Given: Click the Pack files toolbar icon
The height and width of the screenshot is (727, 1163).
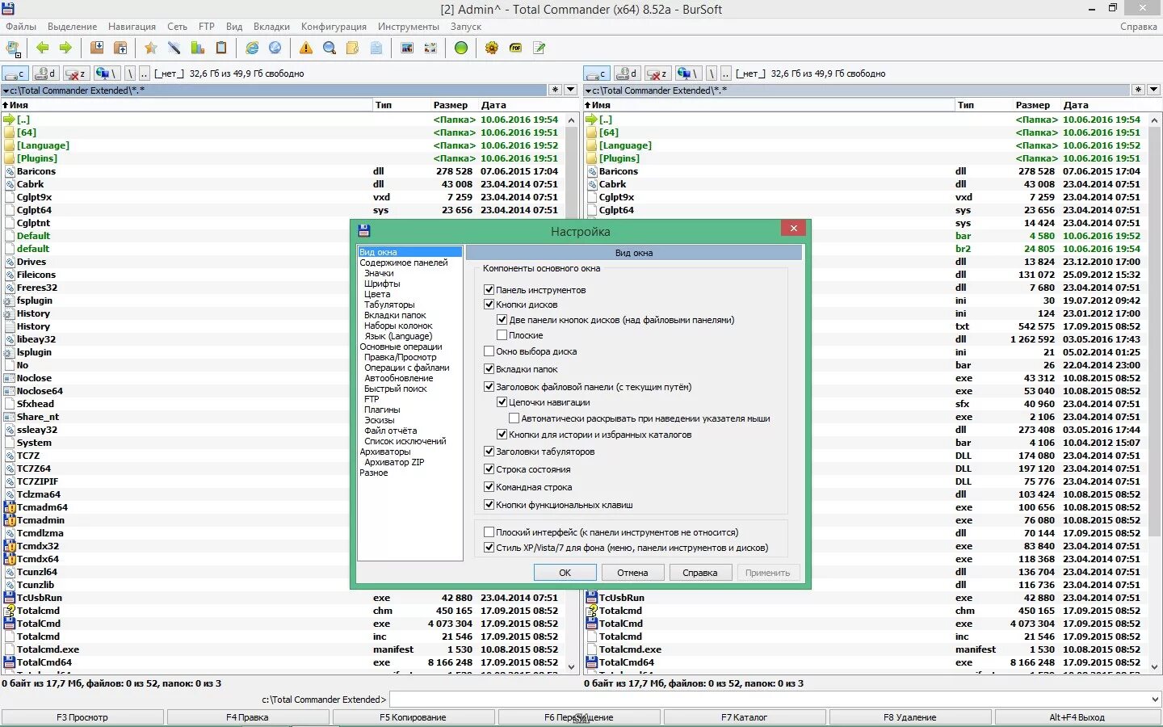Looking at the screenshot, I should pos(97,48).
